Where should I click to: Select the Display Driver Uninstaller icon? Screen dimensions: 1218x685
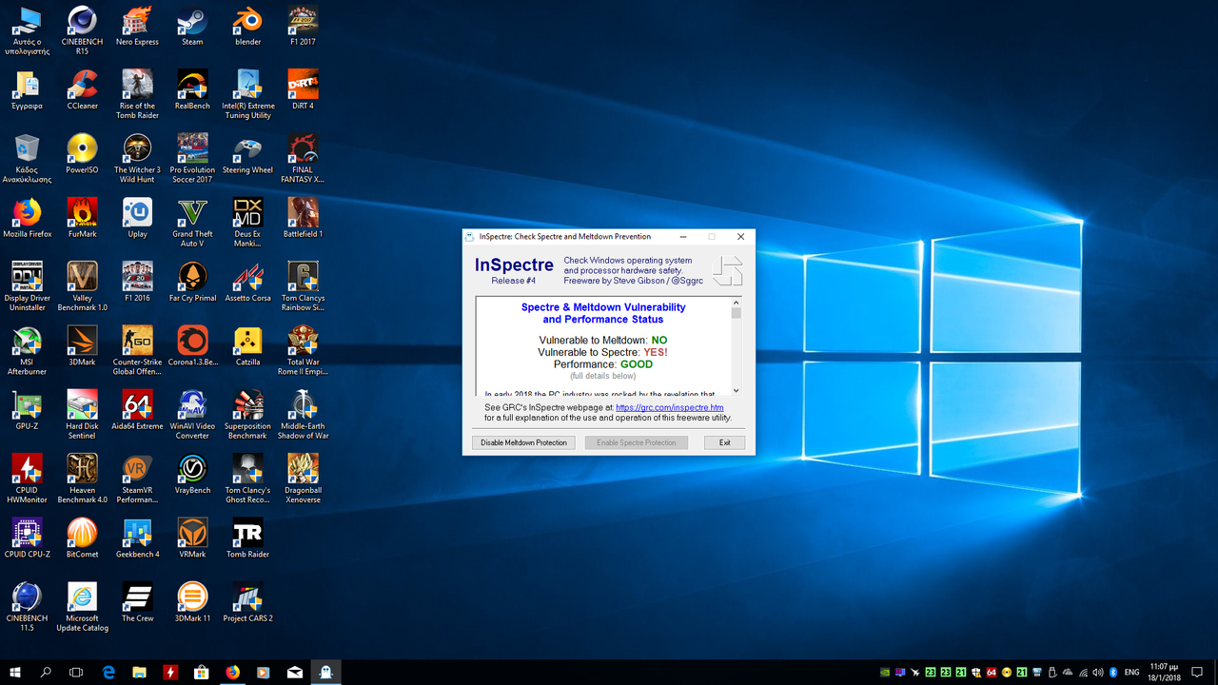point(28,286)
